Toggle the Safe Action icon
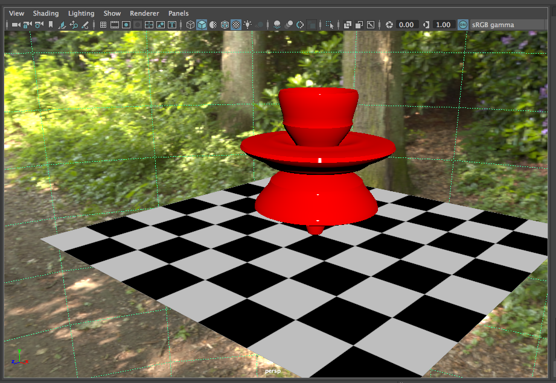The width and height of the screenshot is (556, 383). [x=160, y=25]
